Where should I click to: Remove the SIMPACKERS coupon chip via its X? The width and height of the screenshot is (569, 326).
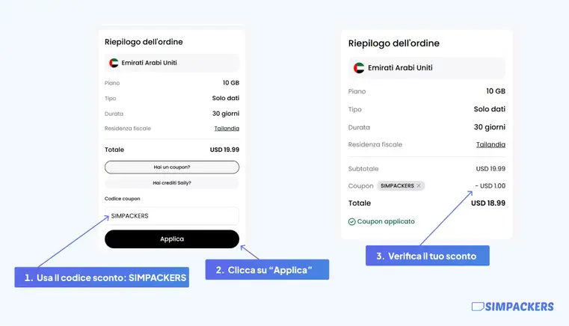(419, 185)
